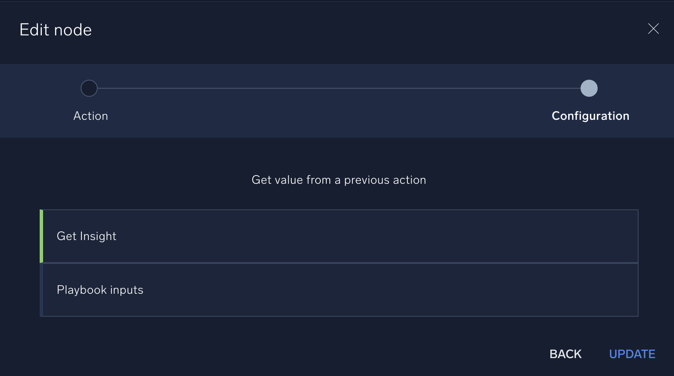674x376 pixels.
Task: Go back to action selection screen
Action: (565, 354)
